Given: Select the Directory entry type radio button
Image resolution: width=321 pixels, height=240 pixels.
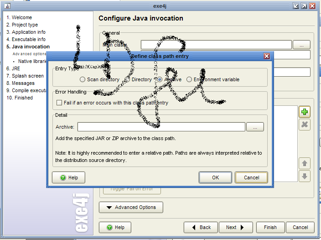Looking at the screenshot, I should point(127,79).
